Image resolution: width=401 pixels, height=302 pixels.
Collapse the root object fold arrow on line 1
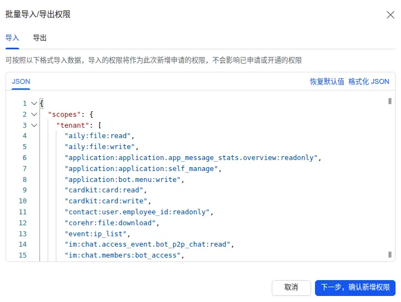tap(34, 104)
